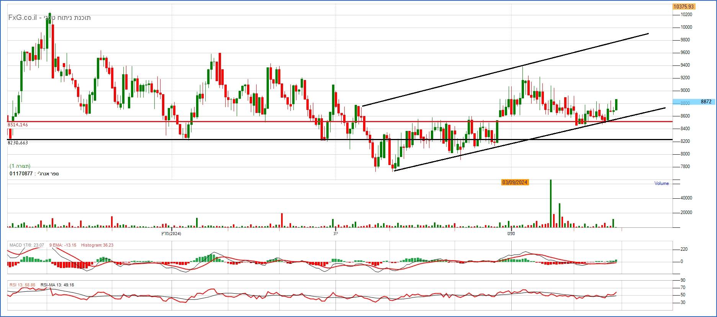Click the RSI 13: 58.86 readout
This screenshot has height=317, width=717.
point(22,285)
